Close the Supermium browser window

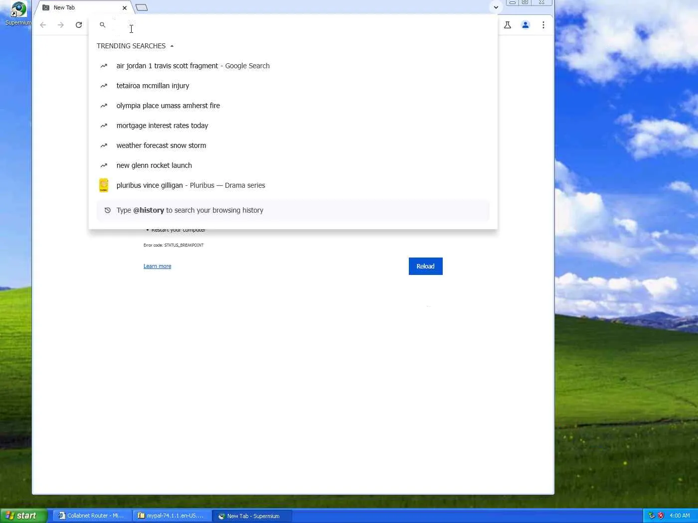[541, 2]
